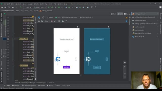Screen dimensions: 162x91
Task: Open the File menu
Action: click(x=5, y=4)
